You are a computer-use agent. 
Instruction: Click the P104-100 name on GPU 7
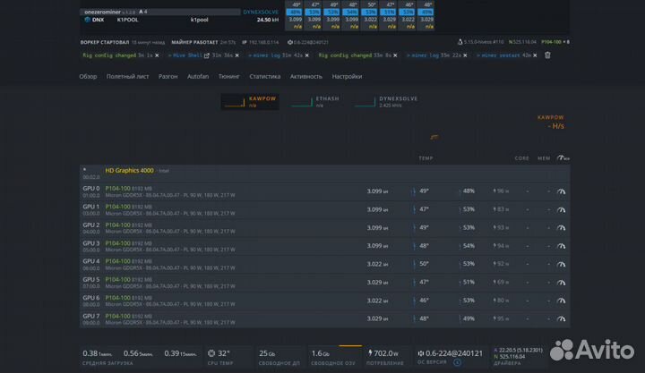pyautogui.click(x=117, y=316)
